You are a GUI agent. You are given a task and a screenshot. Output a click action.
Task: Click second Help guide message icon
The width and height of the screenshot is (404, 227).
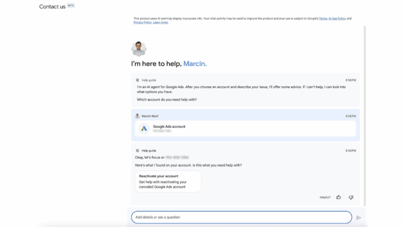pos(137,150)
